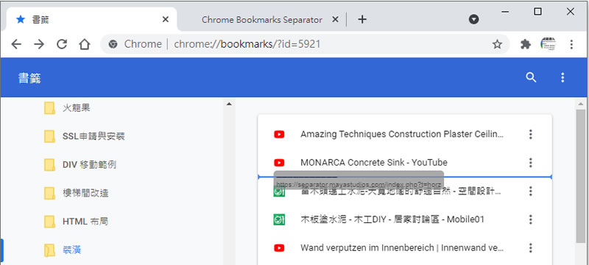This screenshot has width=589, height=265.
Task: Open more actions for MONARCA Concrete Sink
Action: point(530,163)
